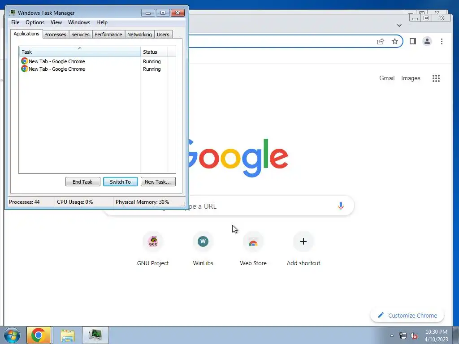The width and height of the screenshot is (459, 344).
Task: Sort tasks by the Task column header
Action: click(80, 52)
